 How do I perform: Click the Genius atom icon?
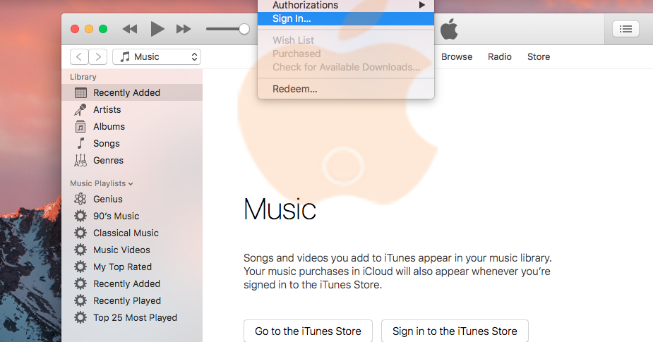point(80,199)
